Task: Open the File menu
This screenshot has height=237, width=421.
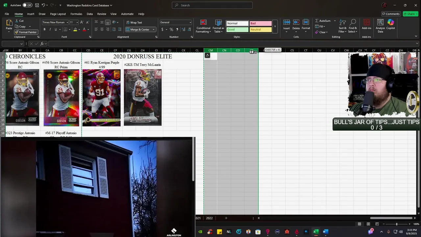Action: pos(7,14)
